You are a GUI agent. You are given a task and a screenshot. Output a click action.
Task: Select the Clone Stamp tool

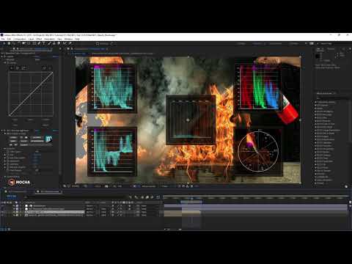[x=54, y=43]
